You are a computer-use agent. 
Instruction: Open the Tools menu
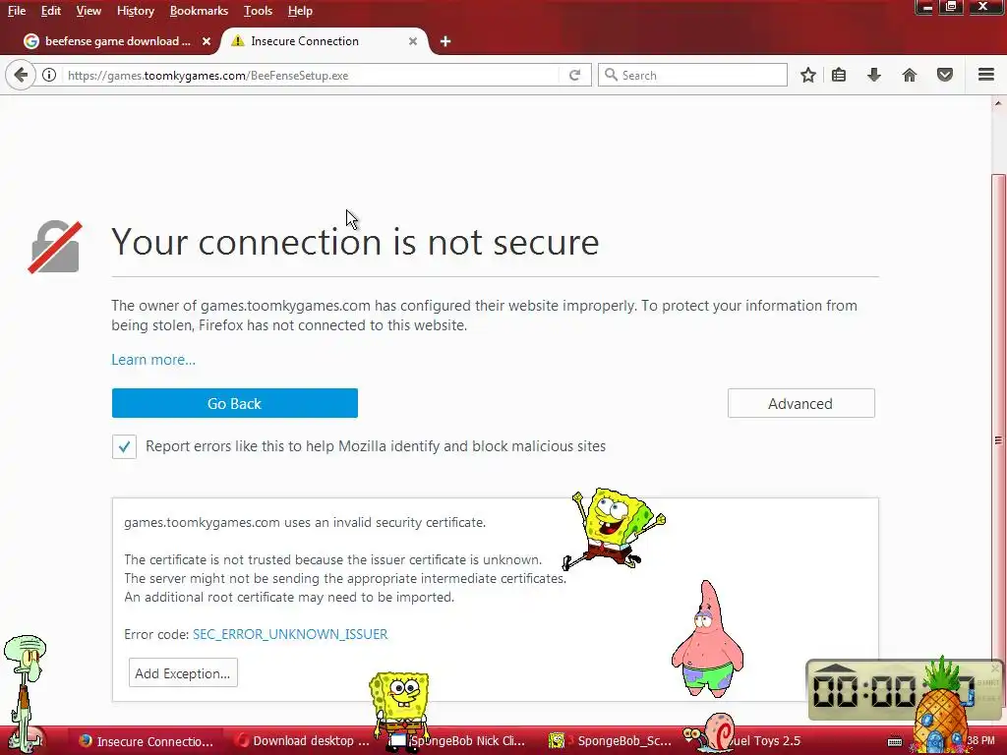point(259,11)
